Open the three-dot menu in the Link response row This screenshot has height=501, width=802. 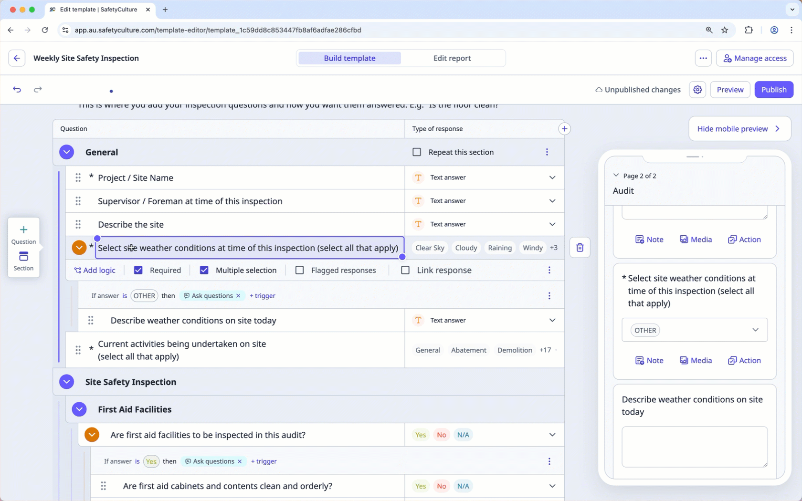[x=549, y=270]
